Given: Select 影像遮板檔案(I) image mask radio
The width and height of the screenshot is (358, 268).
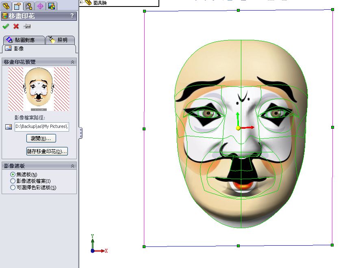Looking at the screenshot, I should [x=13, y=181].
